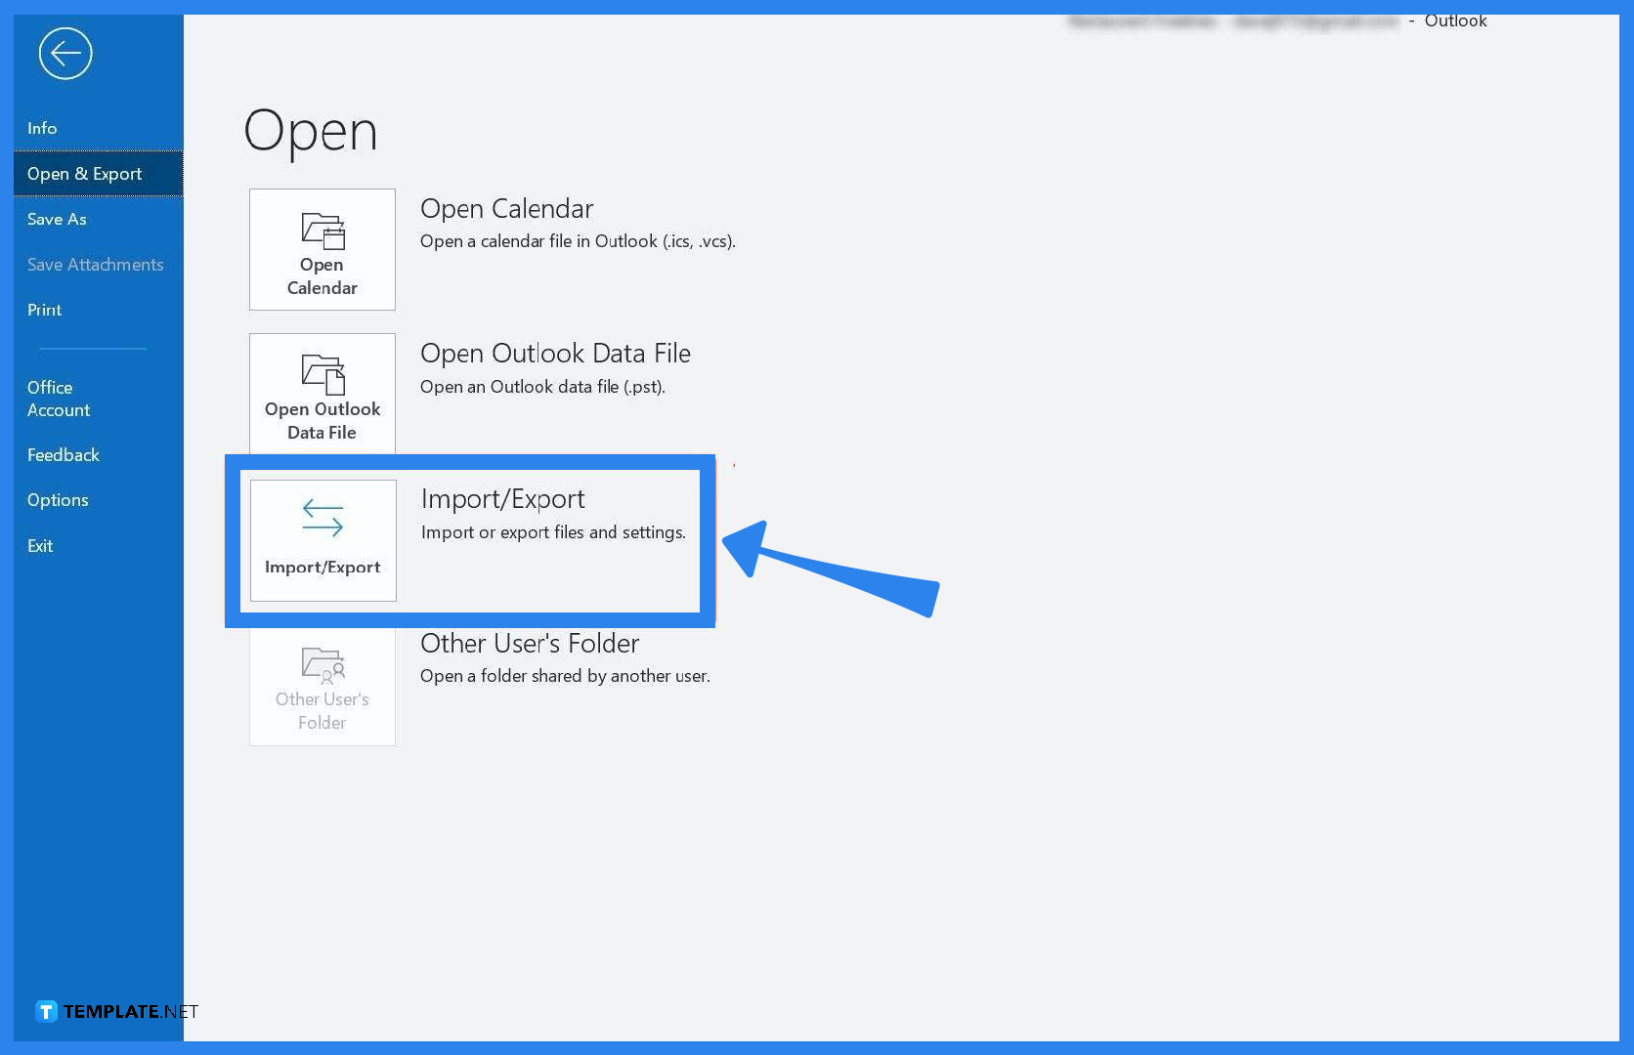Open the Office Account page
1634x1055 pixels.
coord(59,399)
